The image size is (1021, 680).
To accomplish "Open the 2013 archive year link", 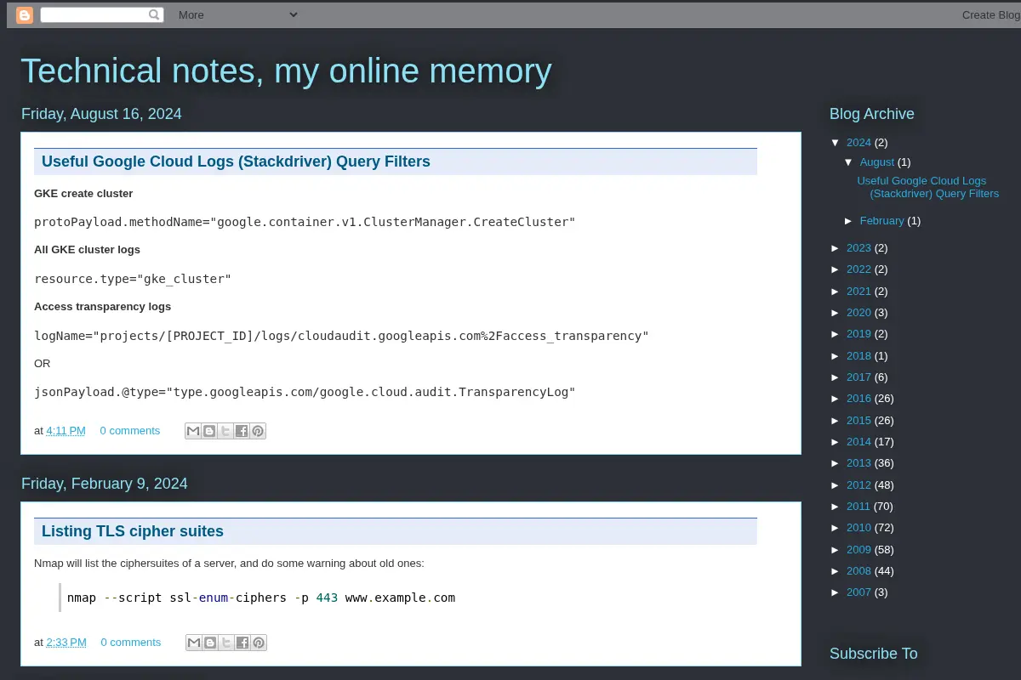I will tap(858, 463).
